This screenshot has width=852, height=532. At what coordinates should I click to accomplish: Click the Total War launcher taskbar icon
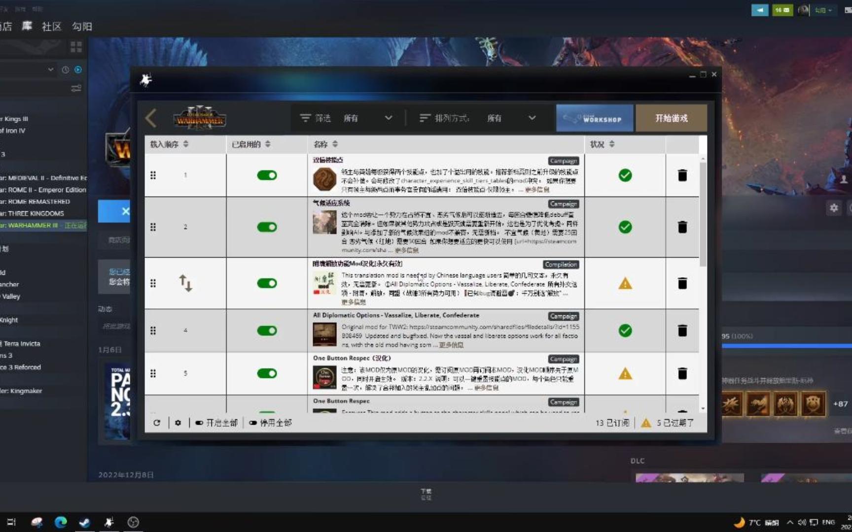tap(109, 522)
